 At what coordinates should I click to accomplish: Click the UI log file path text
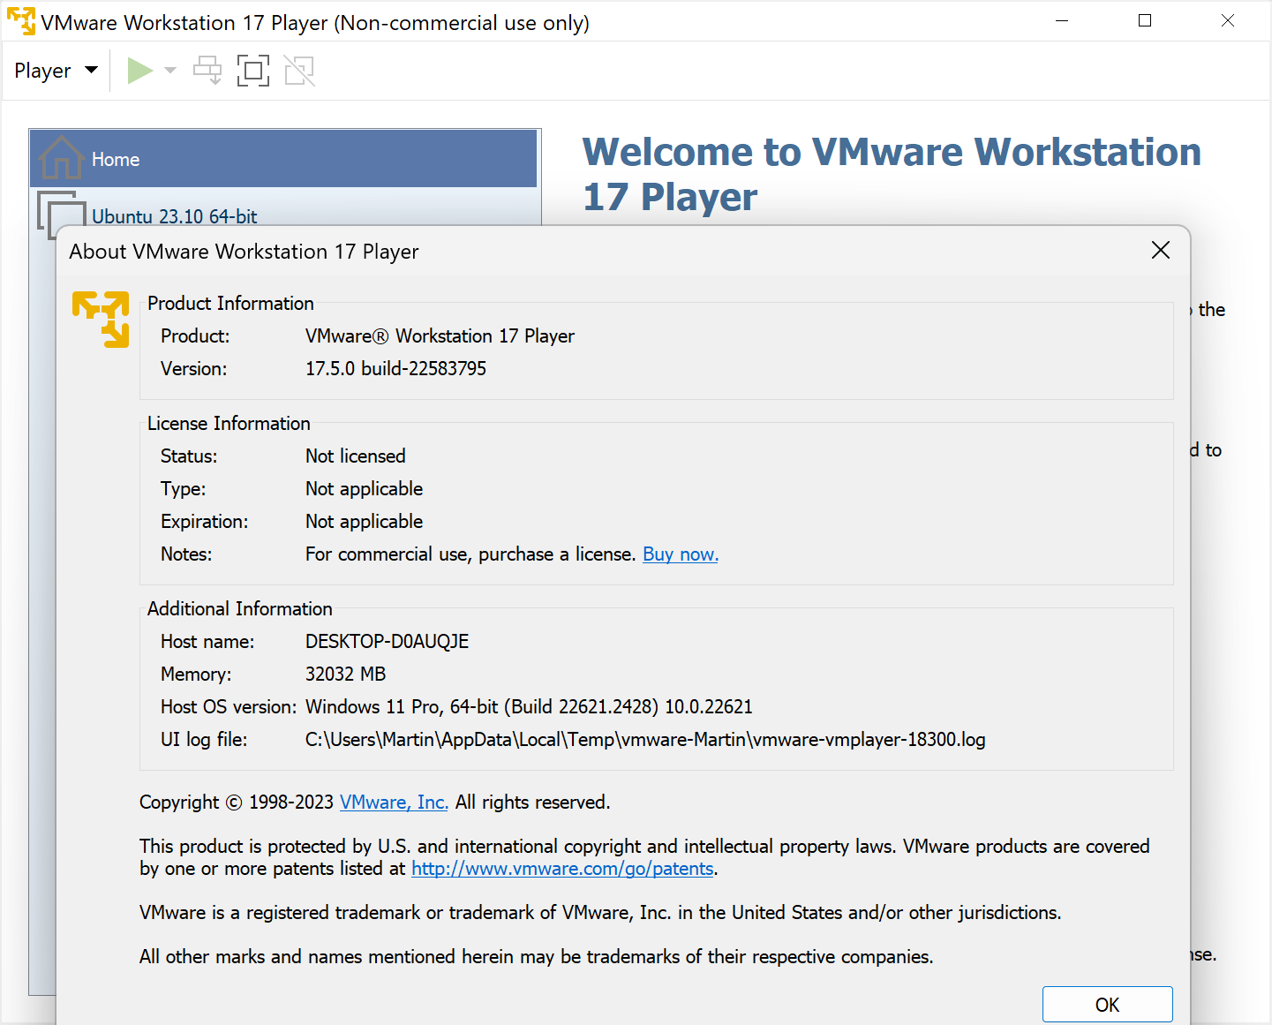644,740
